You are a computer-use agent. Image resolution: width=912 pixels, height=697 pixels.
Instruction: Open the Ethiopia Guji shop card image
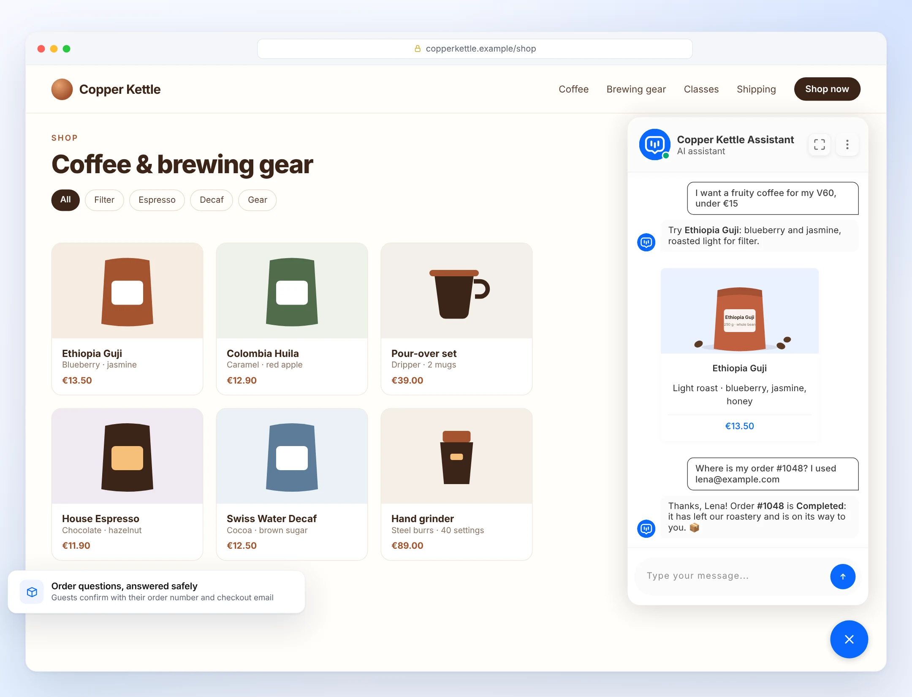pyautogui.click(x=127, y=291)
